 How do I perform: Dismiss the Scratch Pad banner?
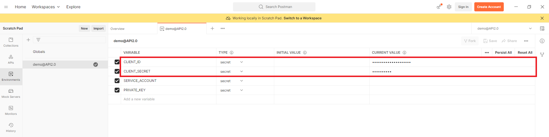pyautogui.click(x=542, y=18)
